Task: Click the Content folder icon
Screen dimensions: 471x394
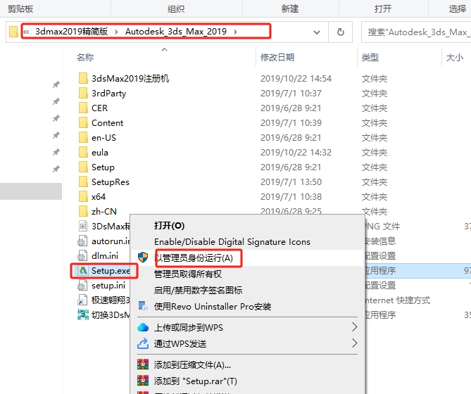Action: pos(83,122)
